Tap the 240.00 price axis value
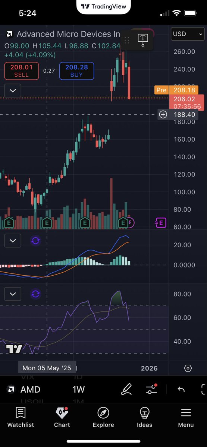This screenshot has height=447, width=207. 184,69
